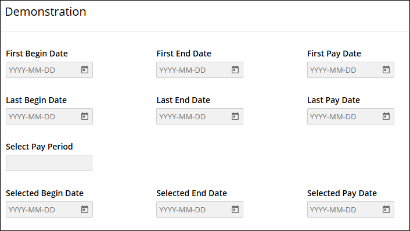Focus the Selected Pay Date text field
Screen dimensions: 410x231
tap(344, 209)
